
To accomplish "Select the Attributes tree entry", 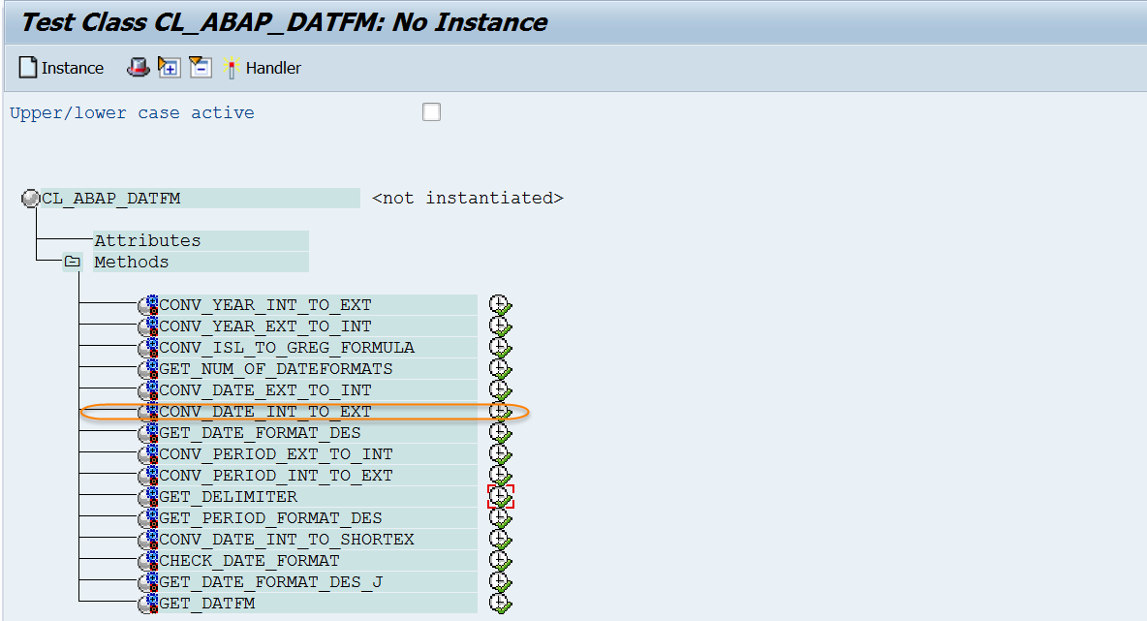I will [147, 240].
